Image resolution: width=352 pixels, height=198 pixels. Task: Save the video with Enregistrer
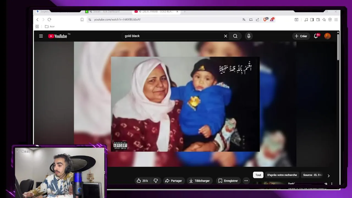[228, 181]
